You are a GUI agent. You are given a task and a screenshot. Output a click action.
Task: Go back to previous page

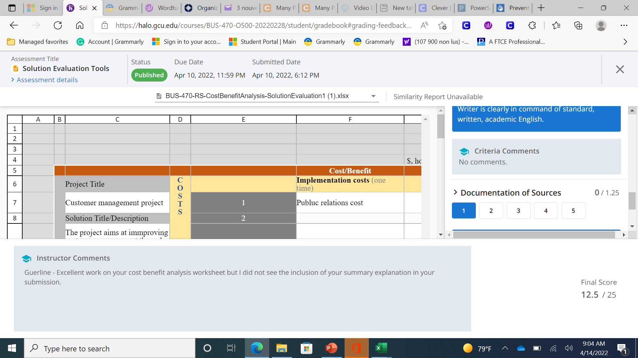[x=14, y=25]
